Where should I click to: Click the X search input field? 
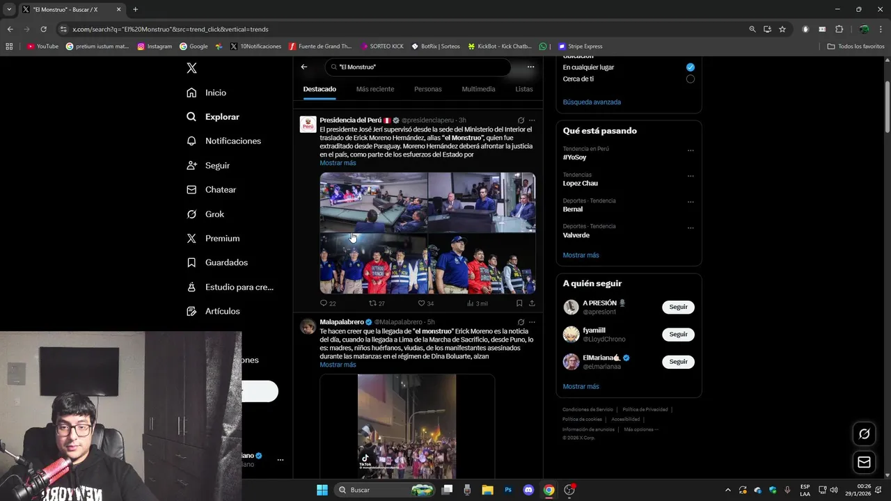pos(418,67)
